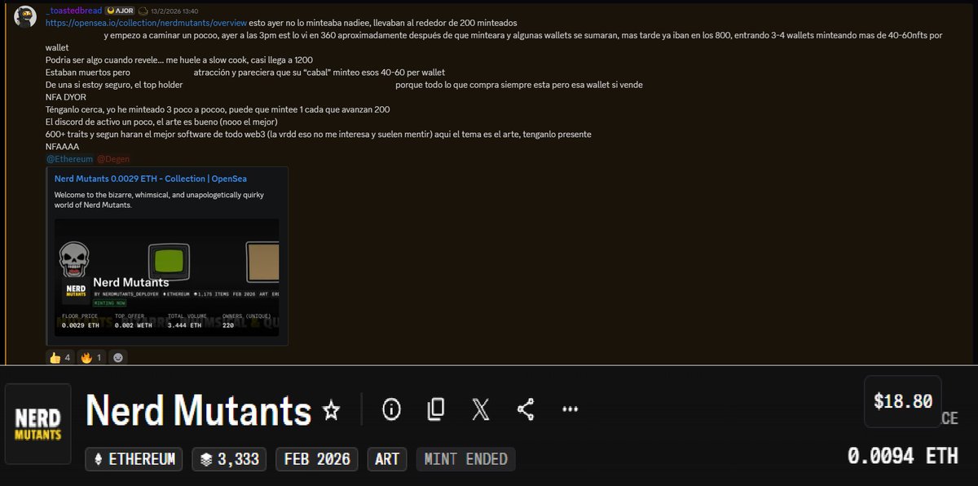Open the Nerd Mutants embed preview image

tap(167, 277)
